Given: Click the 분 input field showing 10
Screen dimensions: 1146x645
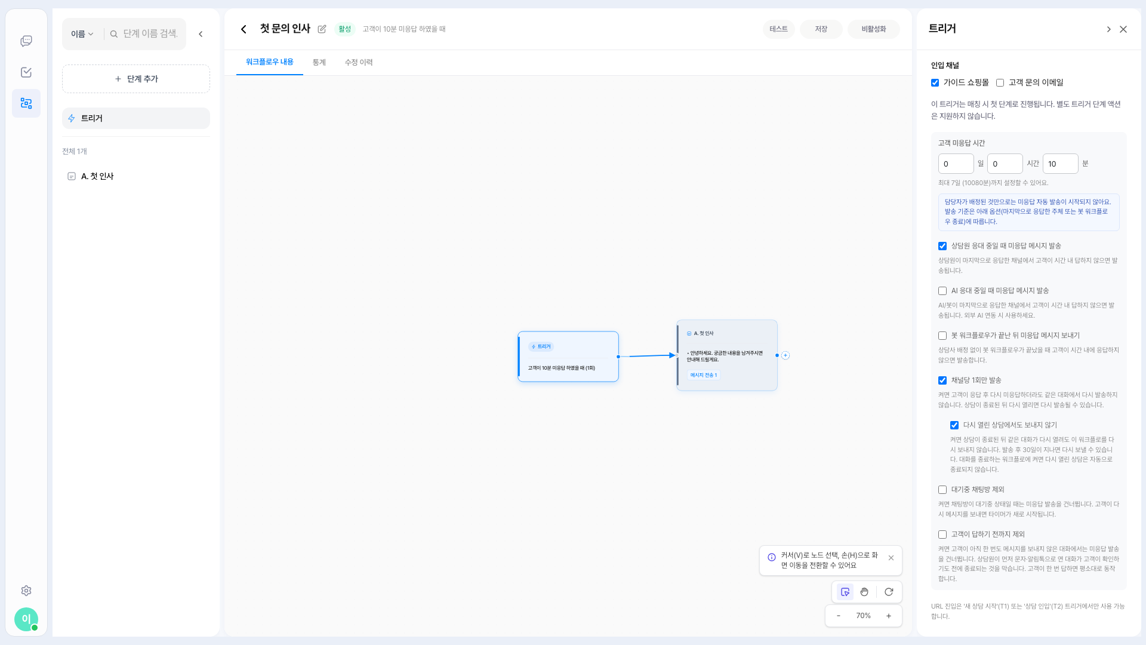Looking at the screenshot, I should click(1061, 164).
